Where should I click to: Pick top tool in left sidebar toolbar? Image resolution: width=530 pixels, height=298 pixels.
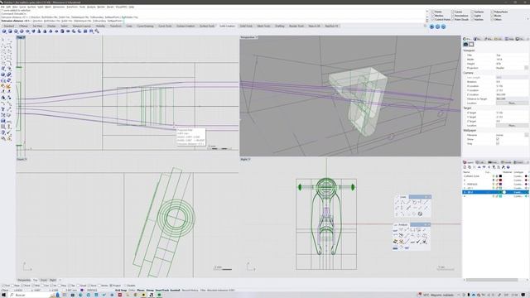3,40
